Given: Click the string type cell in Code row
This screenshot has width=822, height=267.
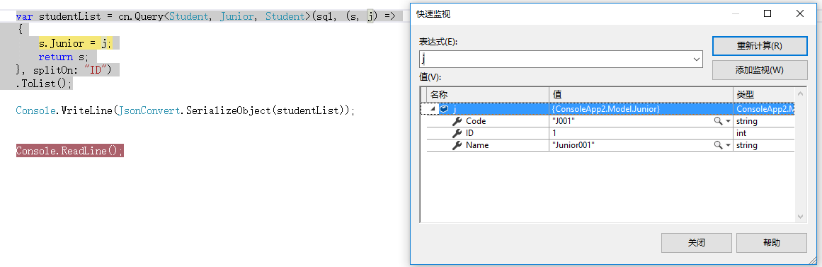Looking at the screenshot, I should click(x=764, y=121).
